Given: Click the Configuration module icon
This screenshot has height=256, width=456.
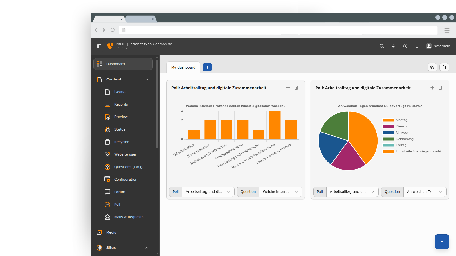Looking at the screenshot, I should click(x=107, y=179).
